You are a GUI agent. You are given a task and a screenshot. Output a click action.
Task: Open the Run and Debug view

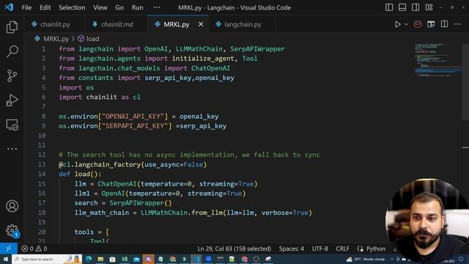click(x=12, y=100)
